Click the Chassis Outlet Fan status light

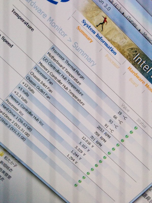coord(109,153)
